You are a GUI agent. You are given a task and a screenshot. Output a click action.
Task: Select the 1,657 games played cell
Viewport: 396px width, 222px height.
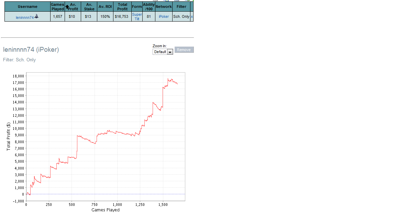tap(58, 16)
